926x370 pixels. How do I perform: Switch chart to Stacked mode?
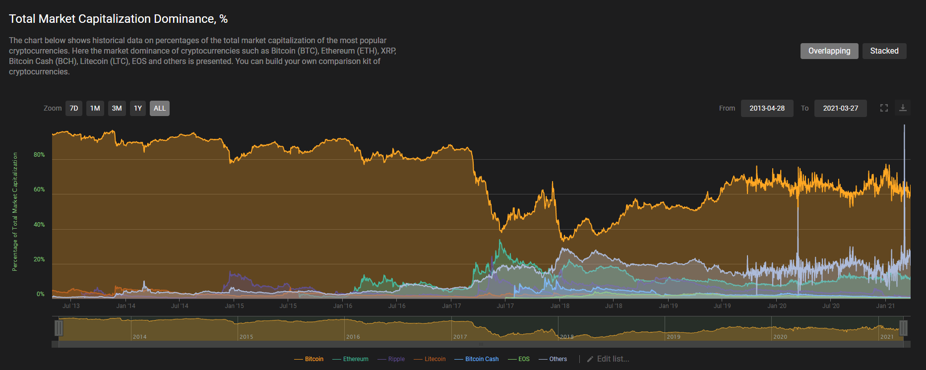[x=884, y=51]
